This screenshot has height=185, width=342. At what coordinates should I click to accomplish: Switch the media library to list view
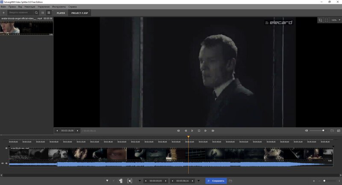click(x=42, y=13)
